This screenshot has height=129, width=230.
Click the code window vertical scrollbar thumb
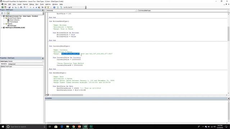coord(229,34)
